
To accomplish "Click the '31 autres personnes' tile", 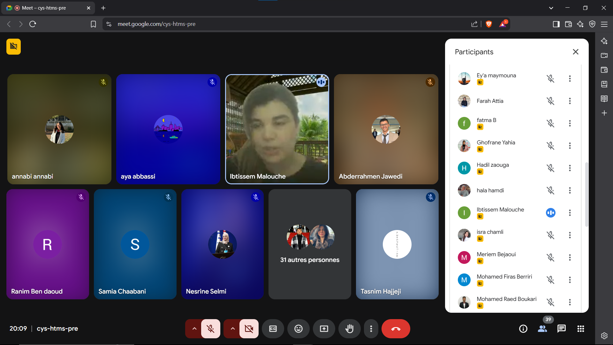I will [310, 244].
